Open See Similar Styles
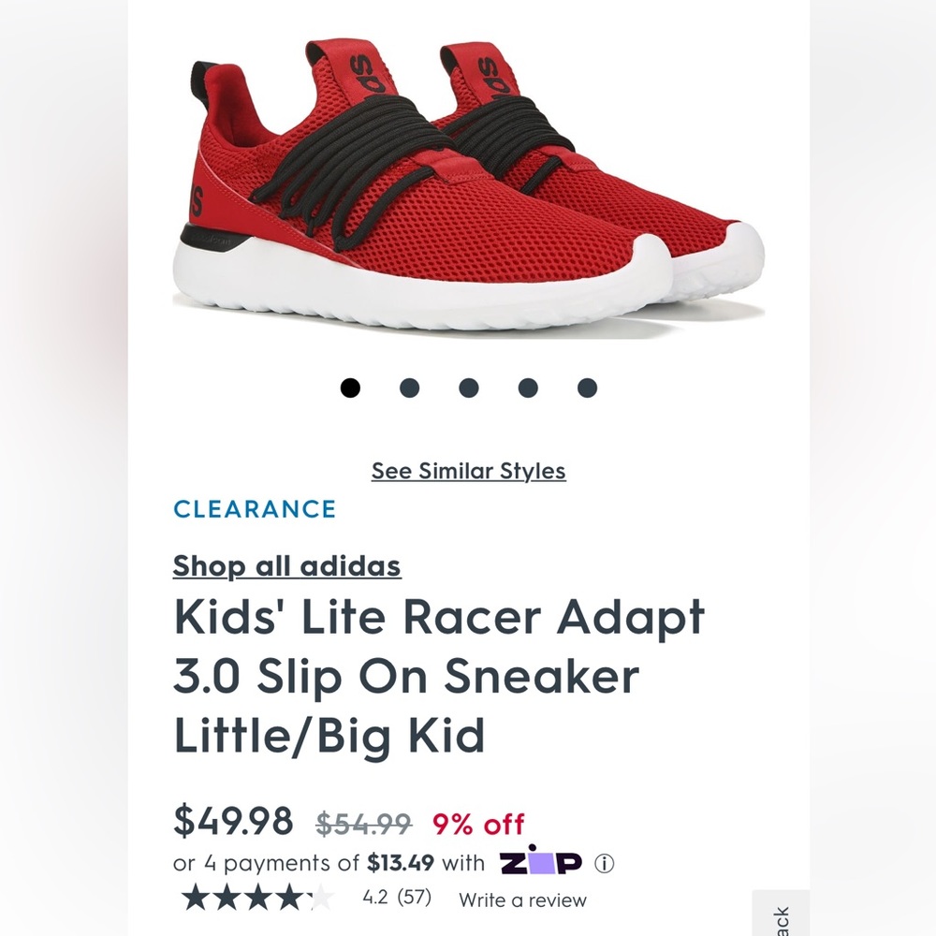 pos(468,471)
